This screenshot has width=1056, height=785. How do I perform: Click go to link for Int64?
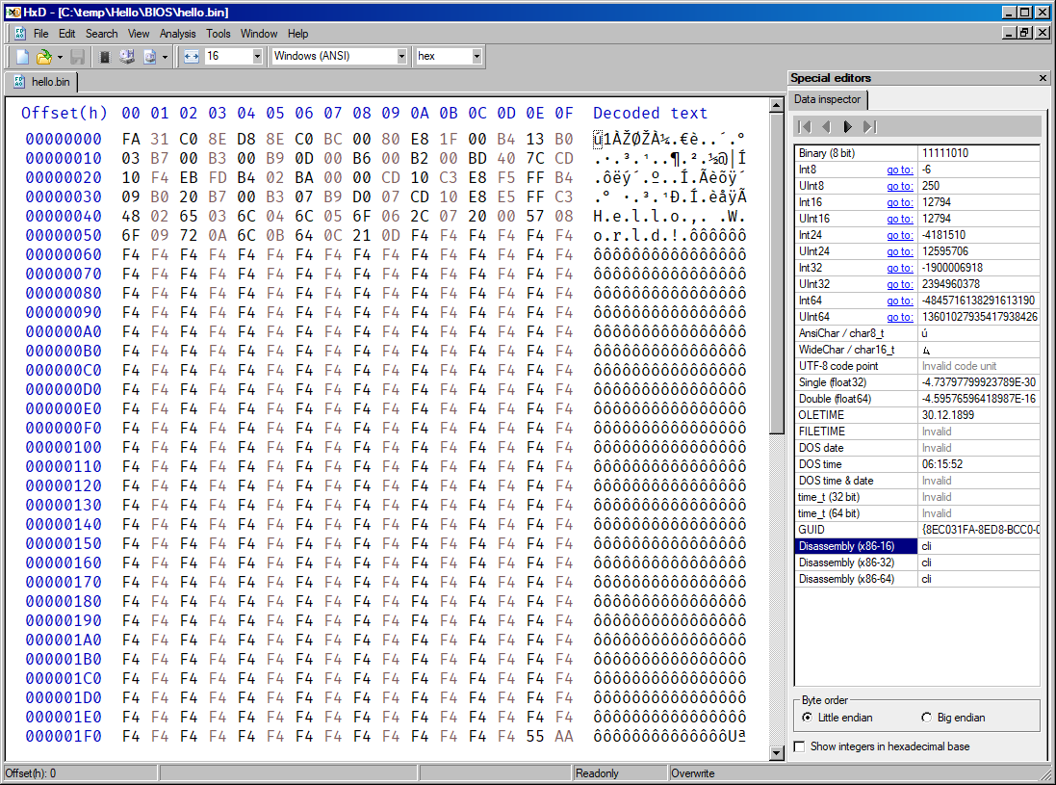click(x=900, y=301)
